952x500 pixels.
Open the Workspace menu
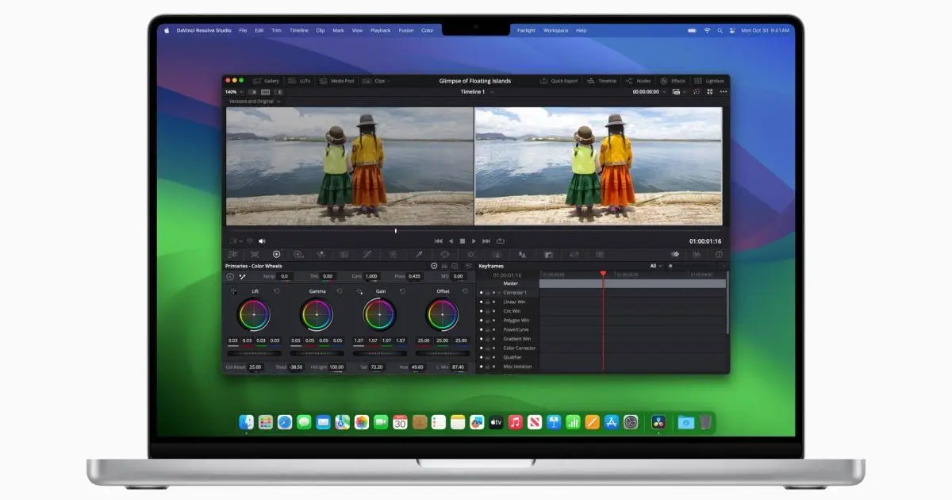[555, 30]
